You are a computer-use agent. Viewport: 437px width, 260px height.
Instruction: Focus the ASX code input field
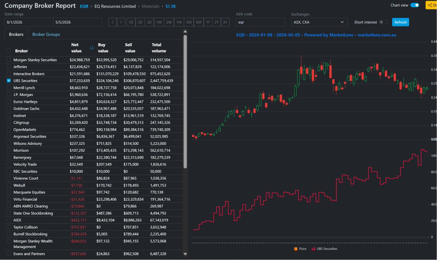[x=260, y=22]
